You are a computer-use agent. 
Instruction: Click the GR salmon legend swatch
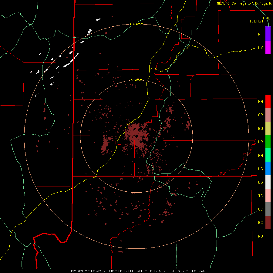[x=268, y=115]
